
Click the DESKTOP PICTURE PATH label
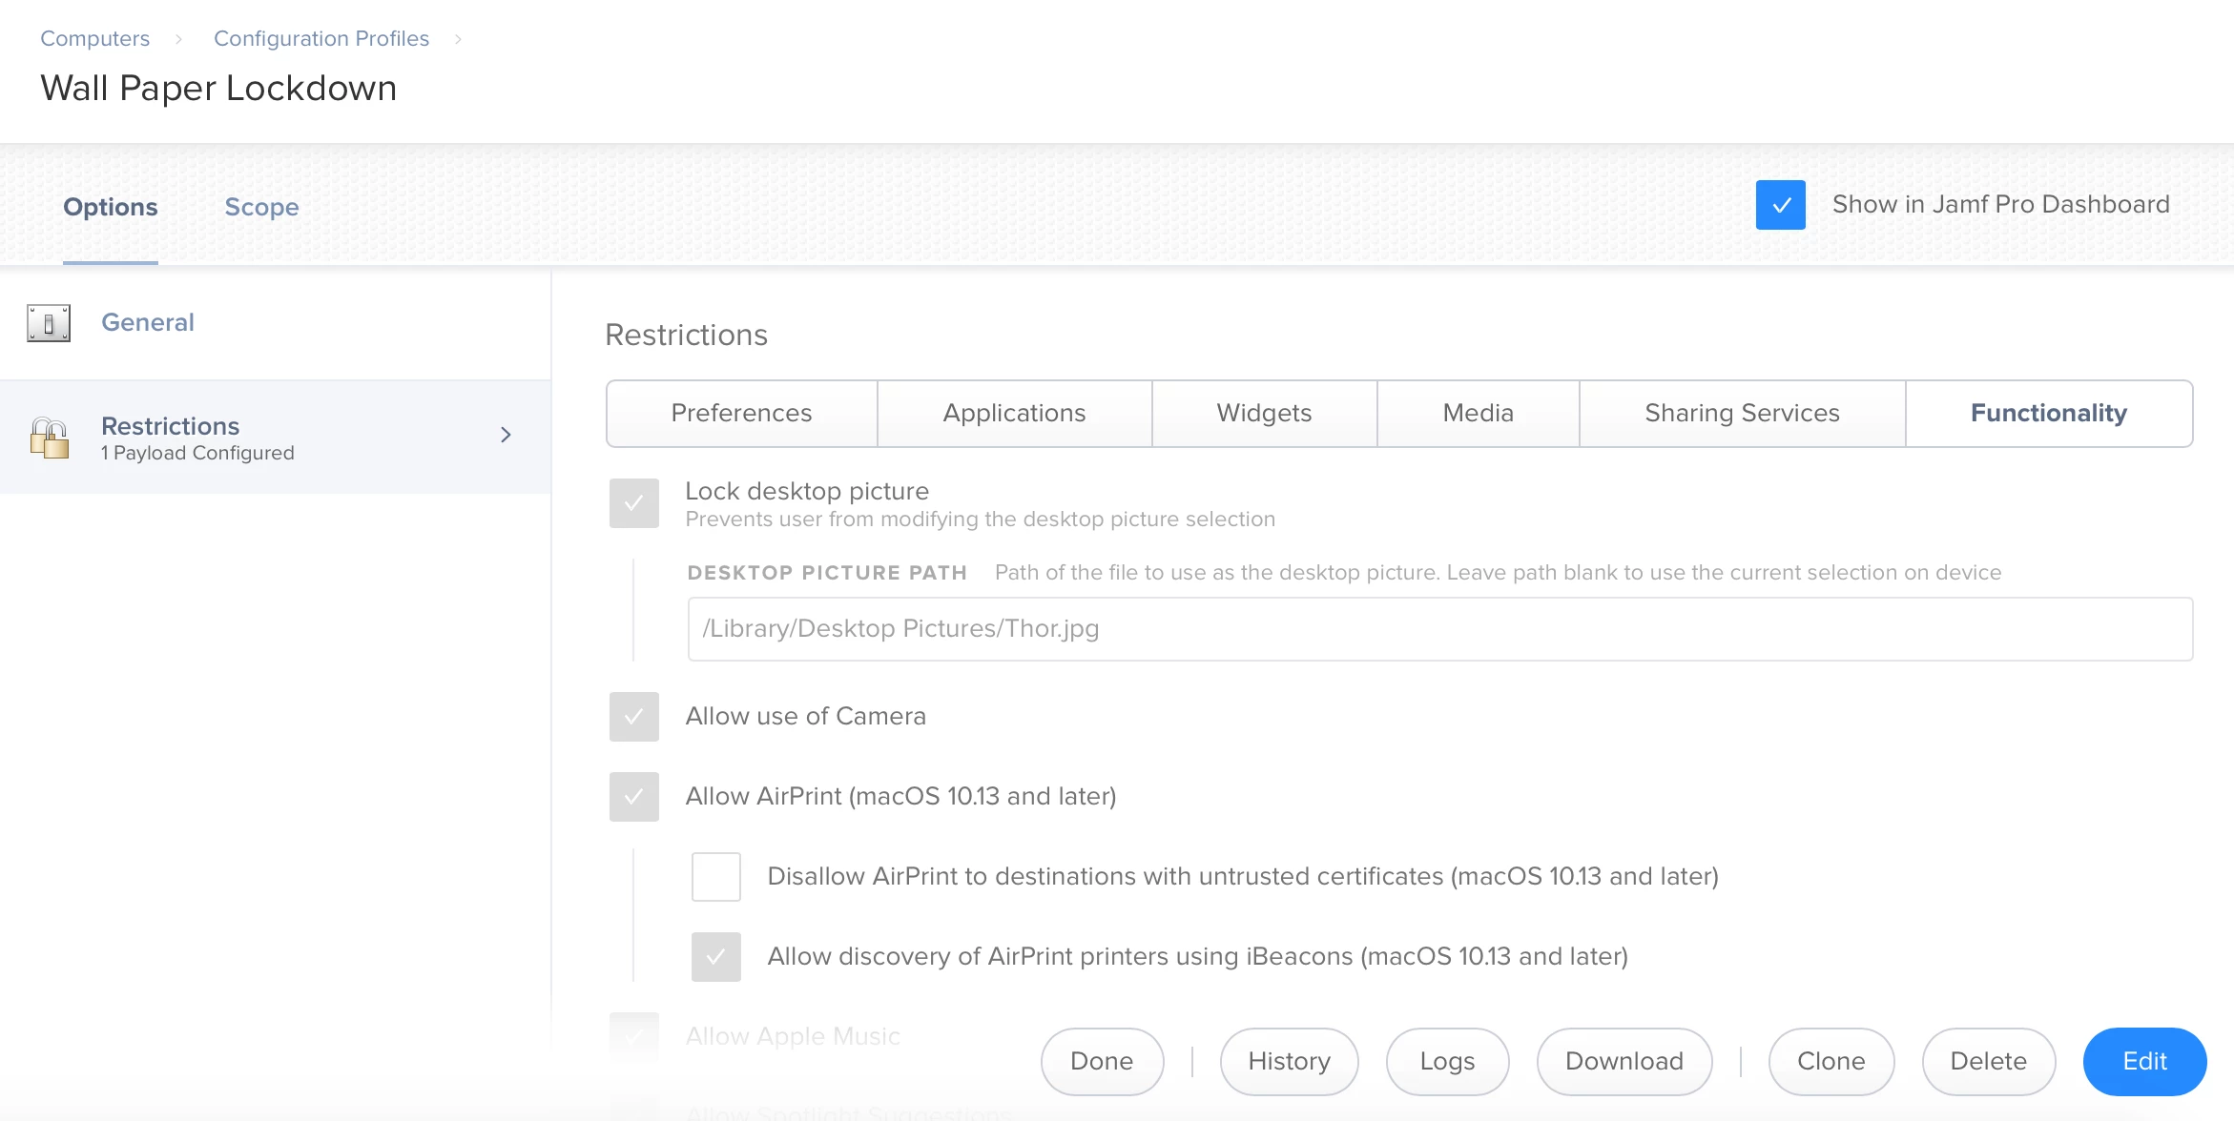click(x=827, y=573)
